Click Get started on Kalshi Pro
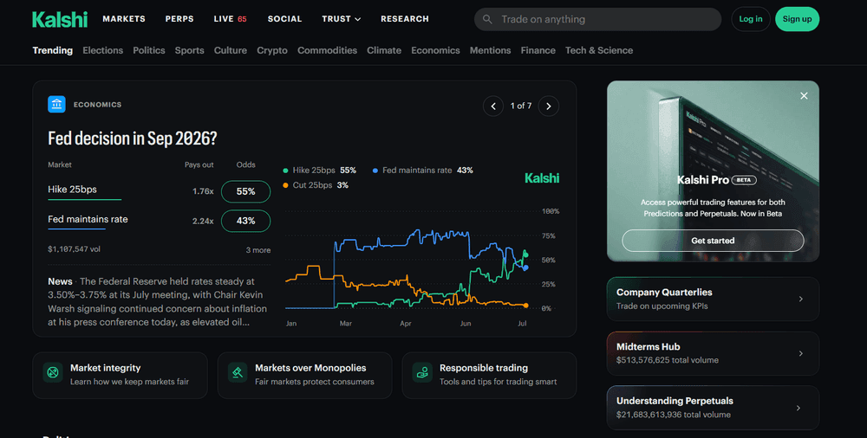 pos(713,241)
